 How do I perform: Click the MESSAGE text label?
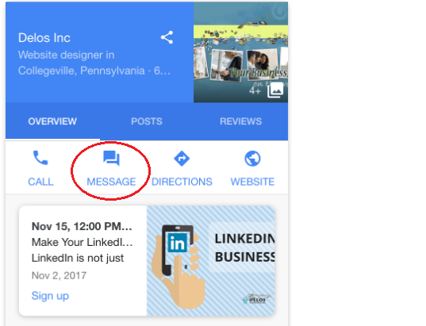(111, 182)
